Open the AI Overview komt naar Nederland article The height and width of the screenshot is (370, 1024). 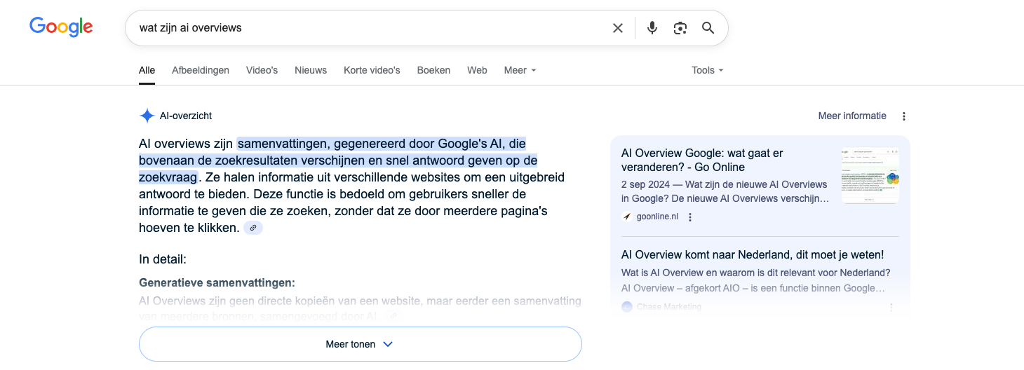(x=753, y=254)
